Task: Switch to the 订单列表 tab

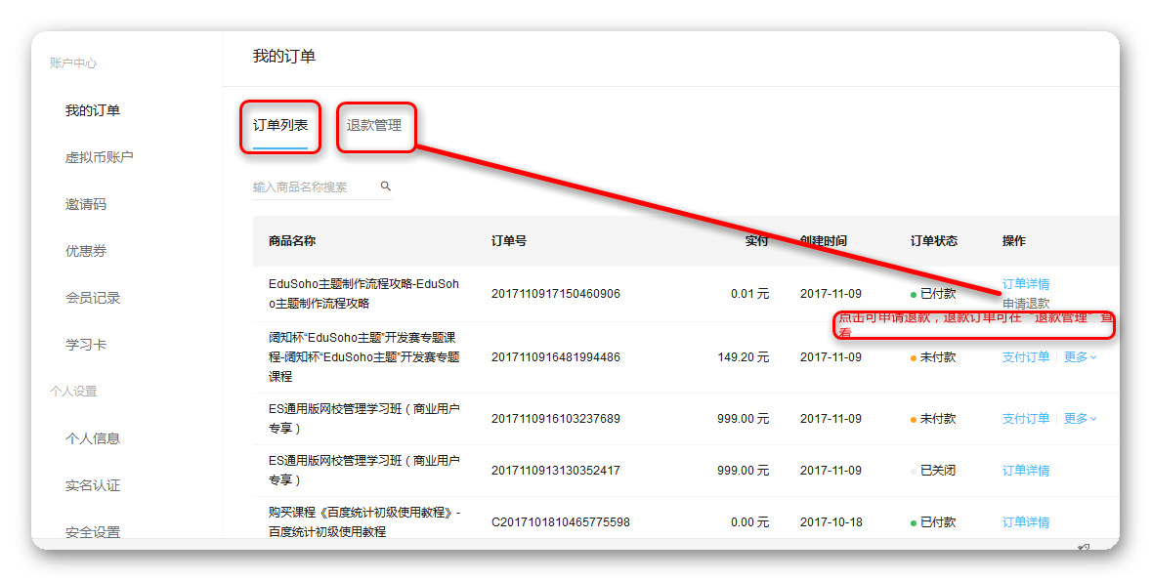Action: tap(280, 126)
